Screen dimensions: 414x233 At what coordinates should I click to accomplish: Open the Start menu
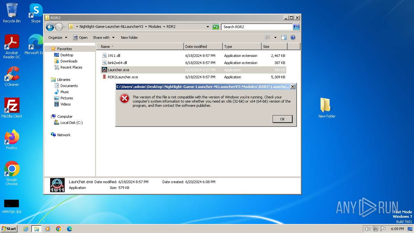[9, 228]
